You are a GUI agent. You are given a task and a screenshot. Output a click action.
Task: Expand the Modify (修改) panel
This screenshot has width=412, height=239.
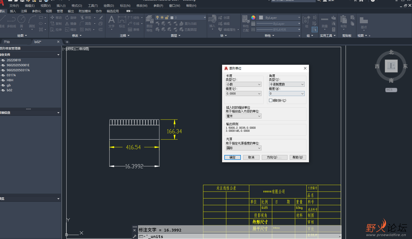coord(77,35)
